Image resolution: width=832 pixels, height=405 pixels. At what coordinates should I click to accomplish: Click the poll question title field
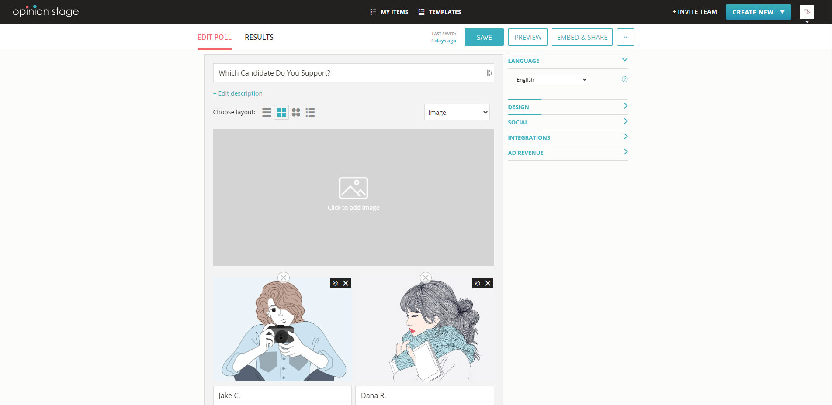click(x=350, y=73)
